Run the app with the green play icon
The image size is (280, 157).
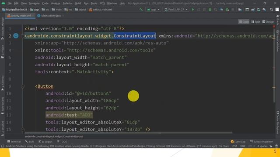(x=193, y=10)
